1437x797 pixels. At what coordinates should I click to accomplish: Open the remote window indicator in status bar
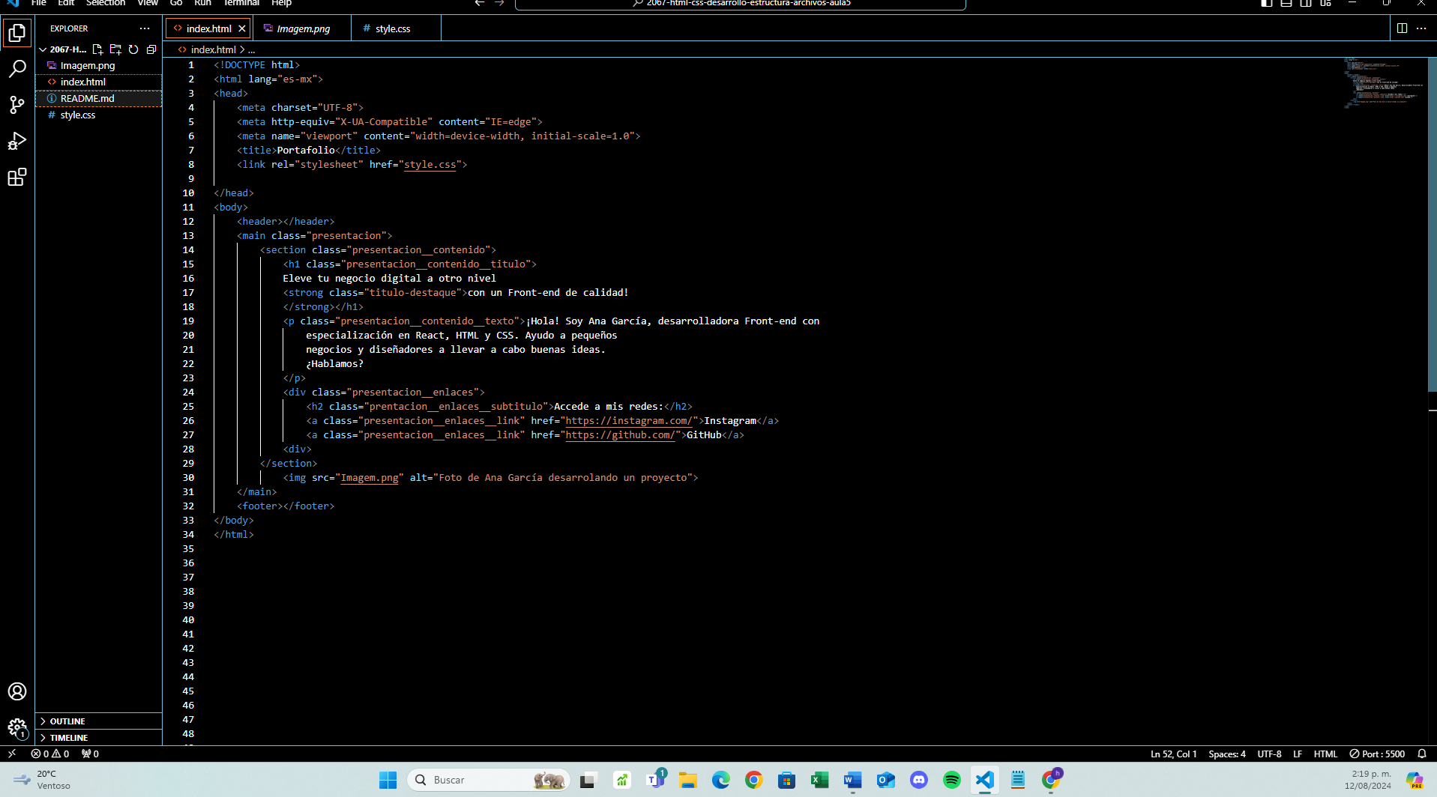[12, 754]
